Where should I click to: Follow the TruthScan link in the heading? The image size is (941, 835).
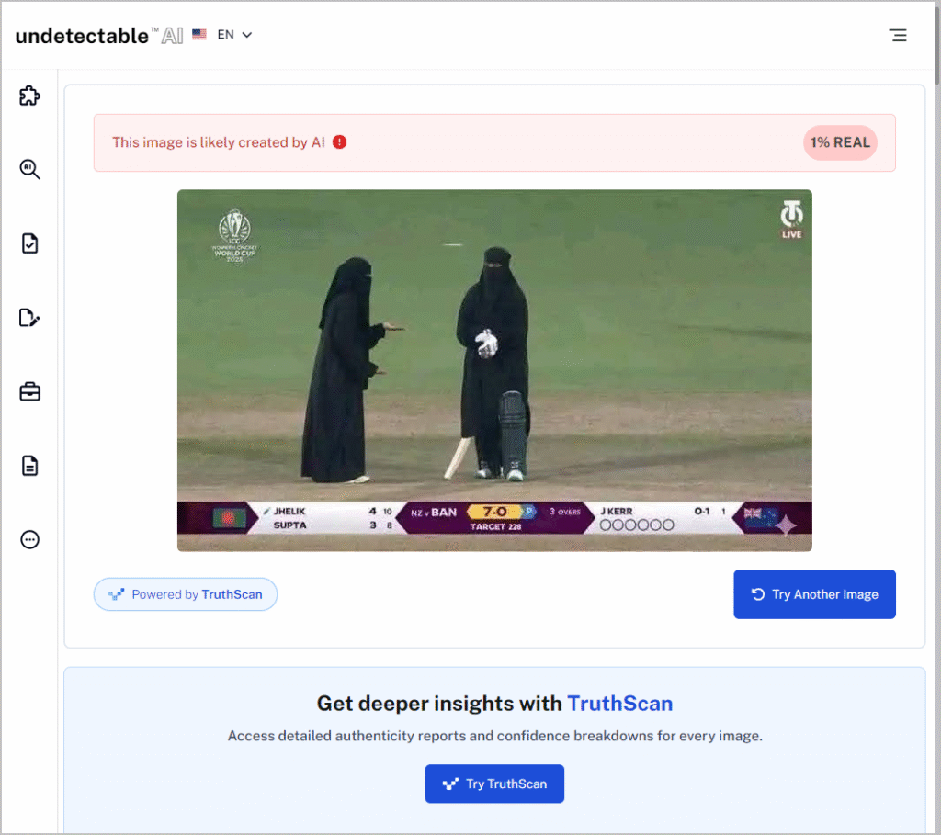(619, 704)
